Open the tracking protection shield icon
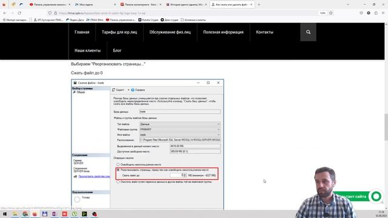 [x=50, y=13]
